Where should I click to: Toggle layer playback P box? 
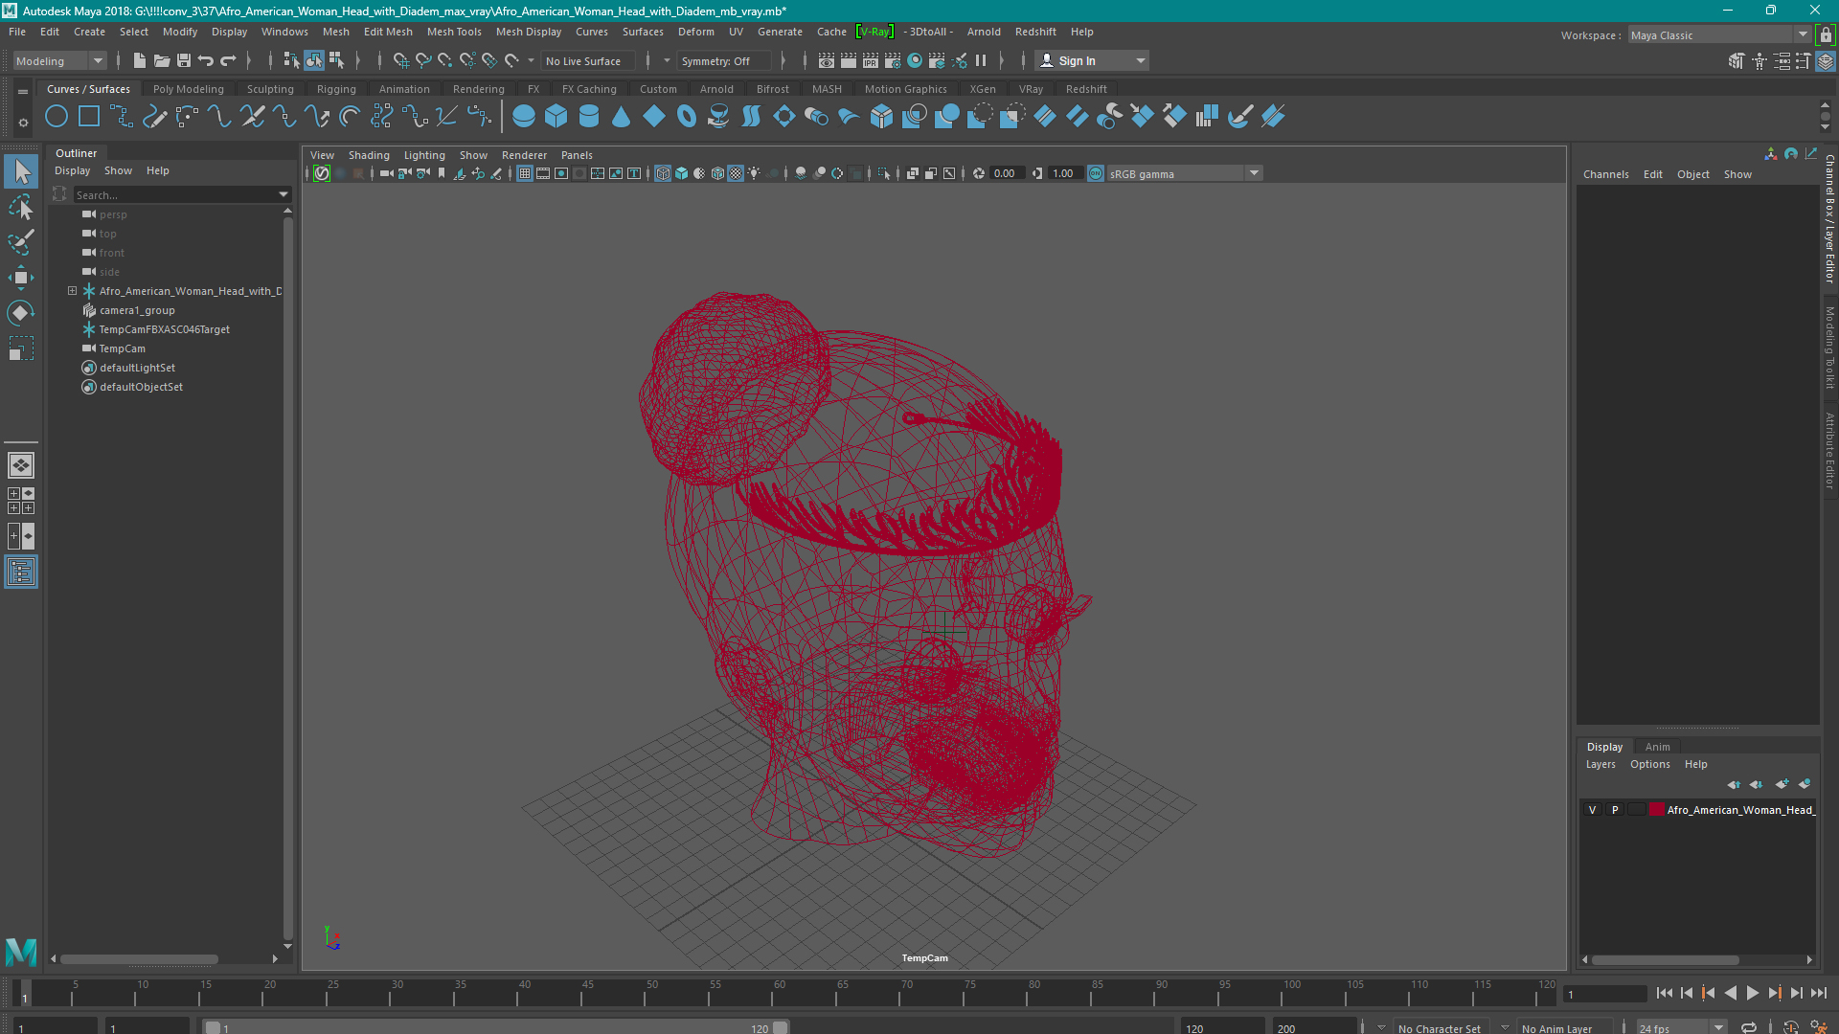pyautogui.click(x=1615, y=810)
